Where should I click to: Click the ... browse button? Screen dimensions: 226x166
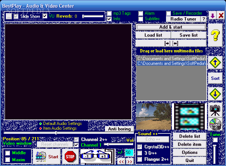tap(9, 16)
